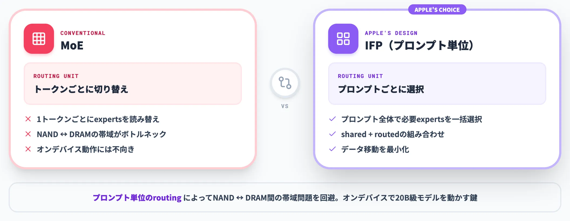
Task: Click the X mark beside 1トークンごとにexpertsを読み替え
Action: pyautogui.click(x=28, y=119)
